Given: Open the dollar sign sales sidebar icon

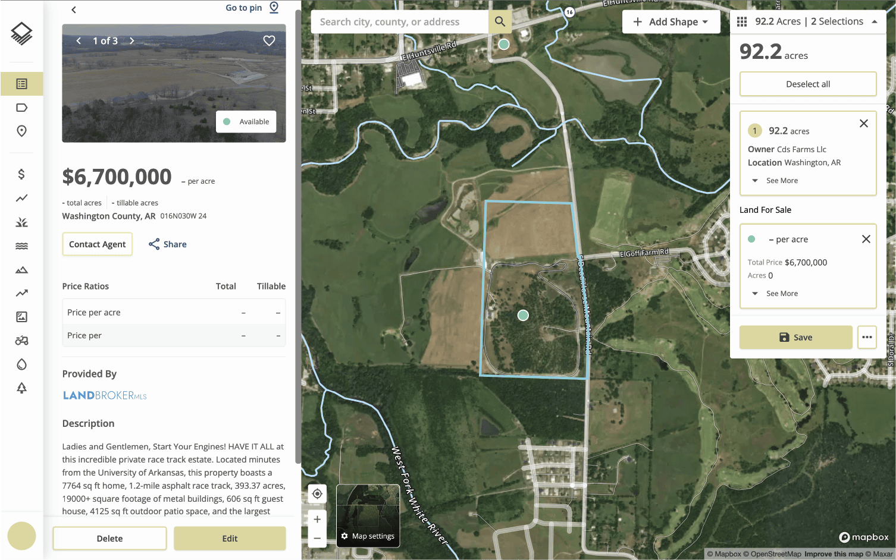Looking at the screenshot, I should 21,174.
